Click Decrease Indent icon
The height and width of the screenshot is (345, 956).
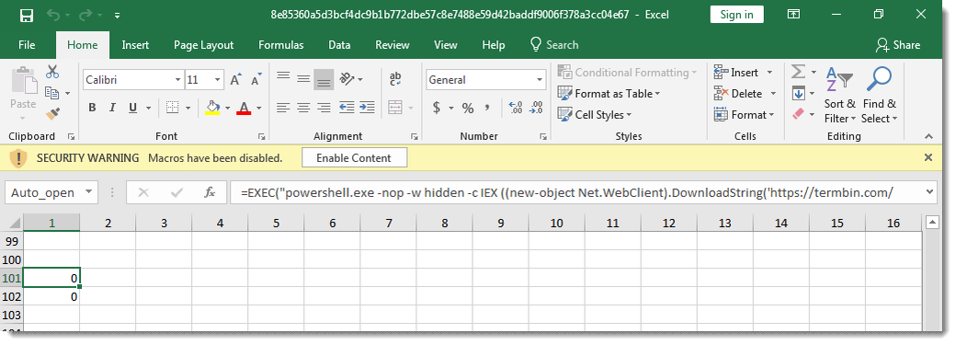point(347,108)
